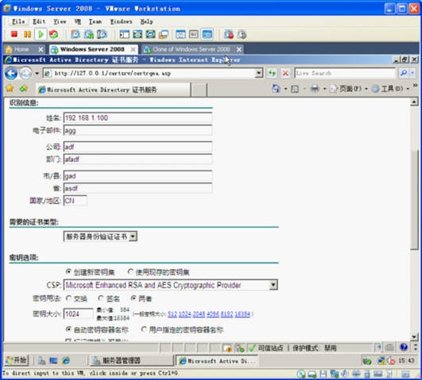This screenshot has height=380, width=422.
Task: Open the VMware VM menu
Action: pyautogui.click(x=78, y=21)
